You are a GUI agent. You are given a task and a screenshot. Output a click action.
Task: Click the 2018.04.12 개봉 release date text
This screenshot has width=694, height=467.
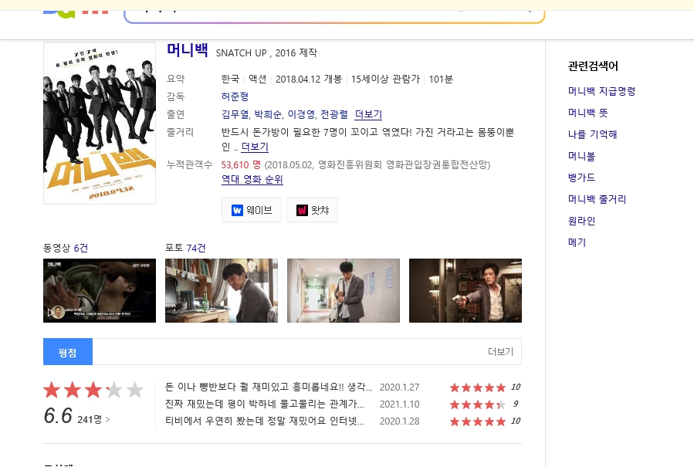click(x=309, y=80)
